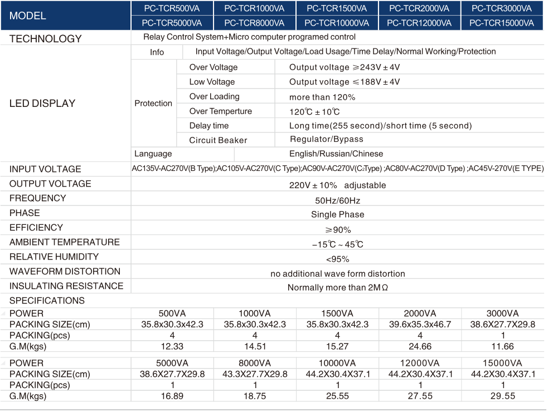Select the SPECIFICATIONS section heading
Screen dimensions: 548x412
[x=47, y=301]
